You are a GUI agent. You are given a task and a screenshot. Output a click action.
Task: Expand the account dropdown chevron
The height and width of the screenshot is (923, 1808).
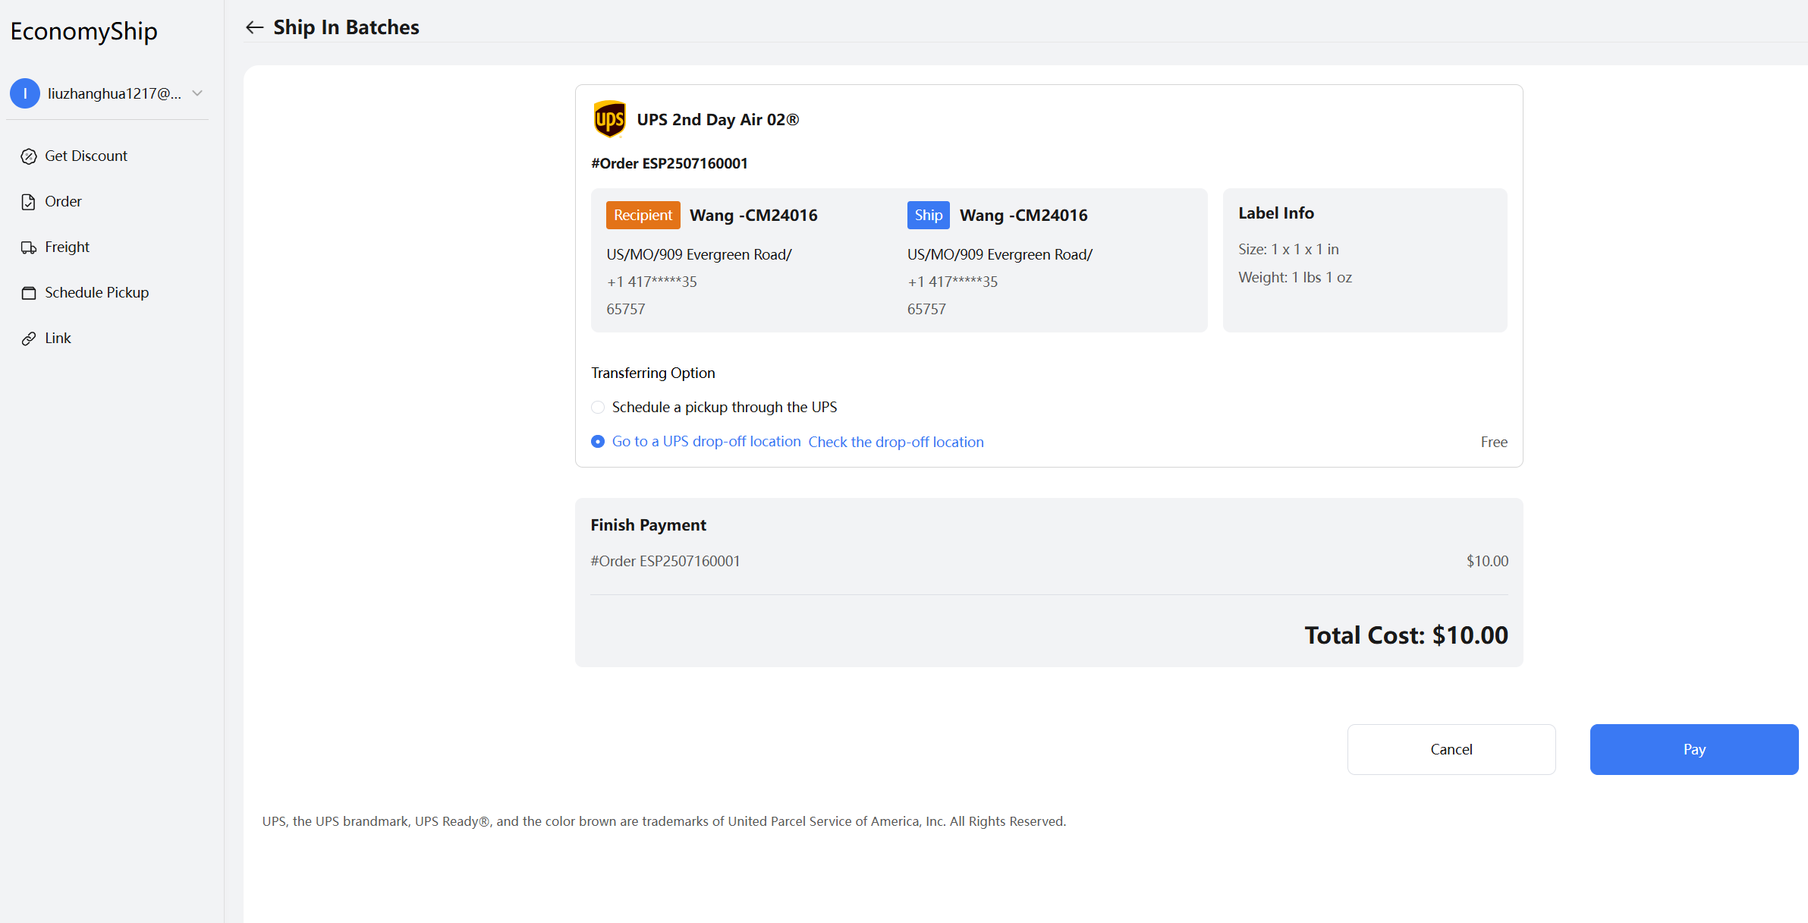point(197,93)
